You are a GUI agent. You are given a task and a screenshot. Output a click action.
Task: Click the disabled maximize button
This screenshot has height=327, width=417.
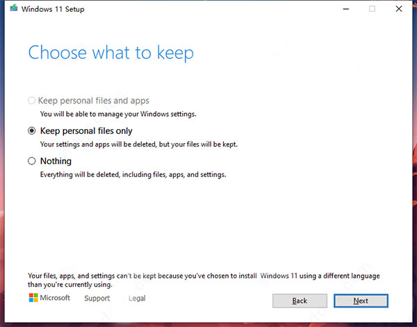point(372,9)
